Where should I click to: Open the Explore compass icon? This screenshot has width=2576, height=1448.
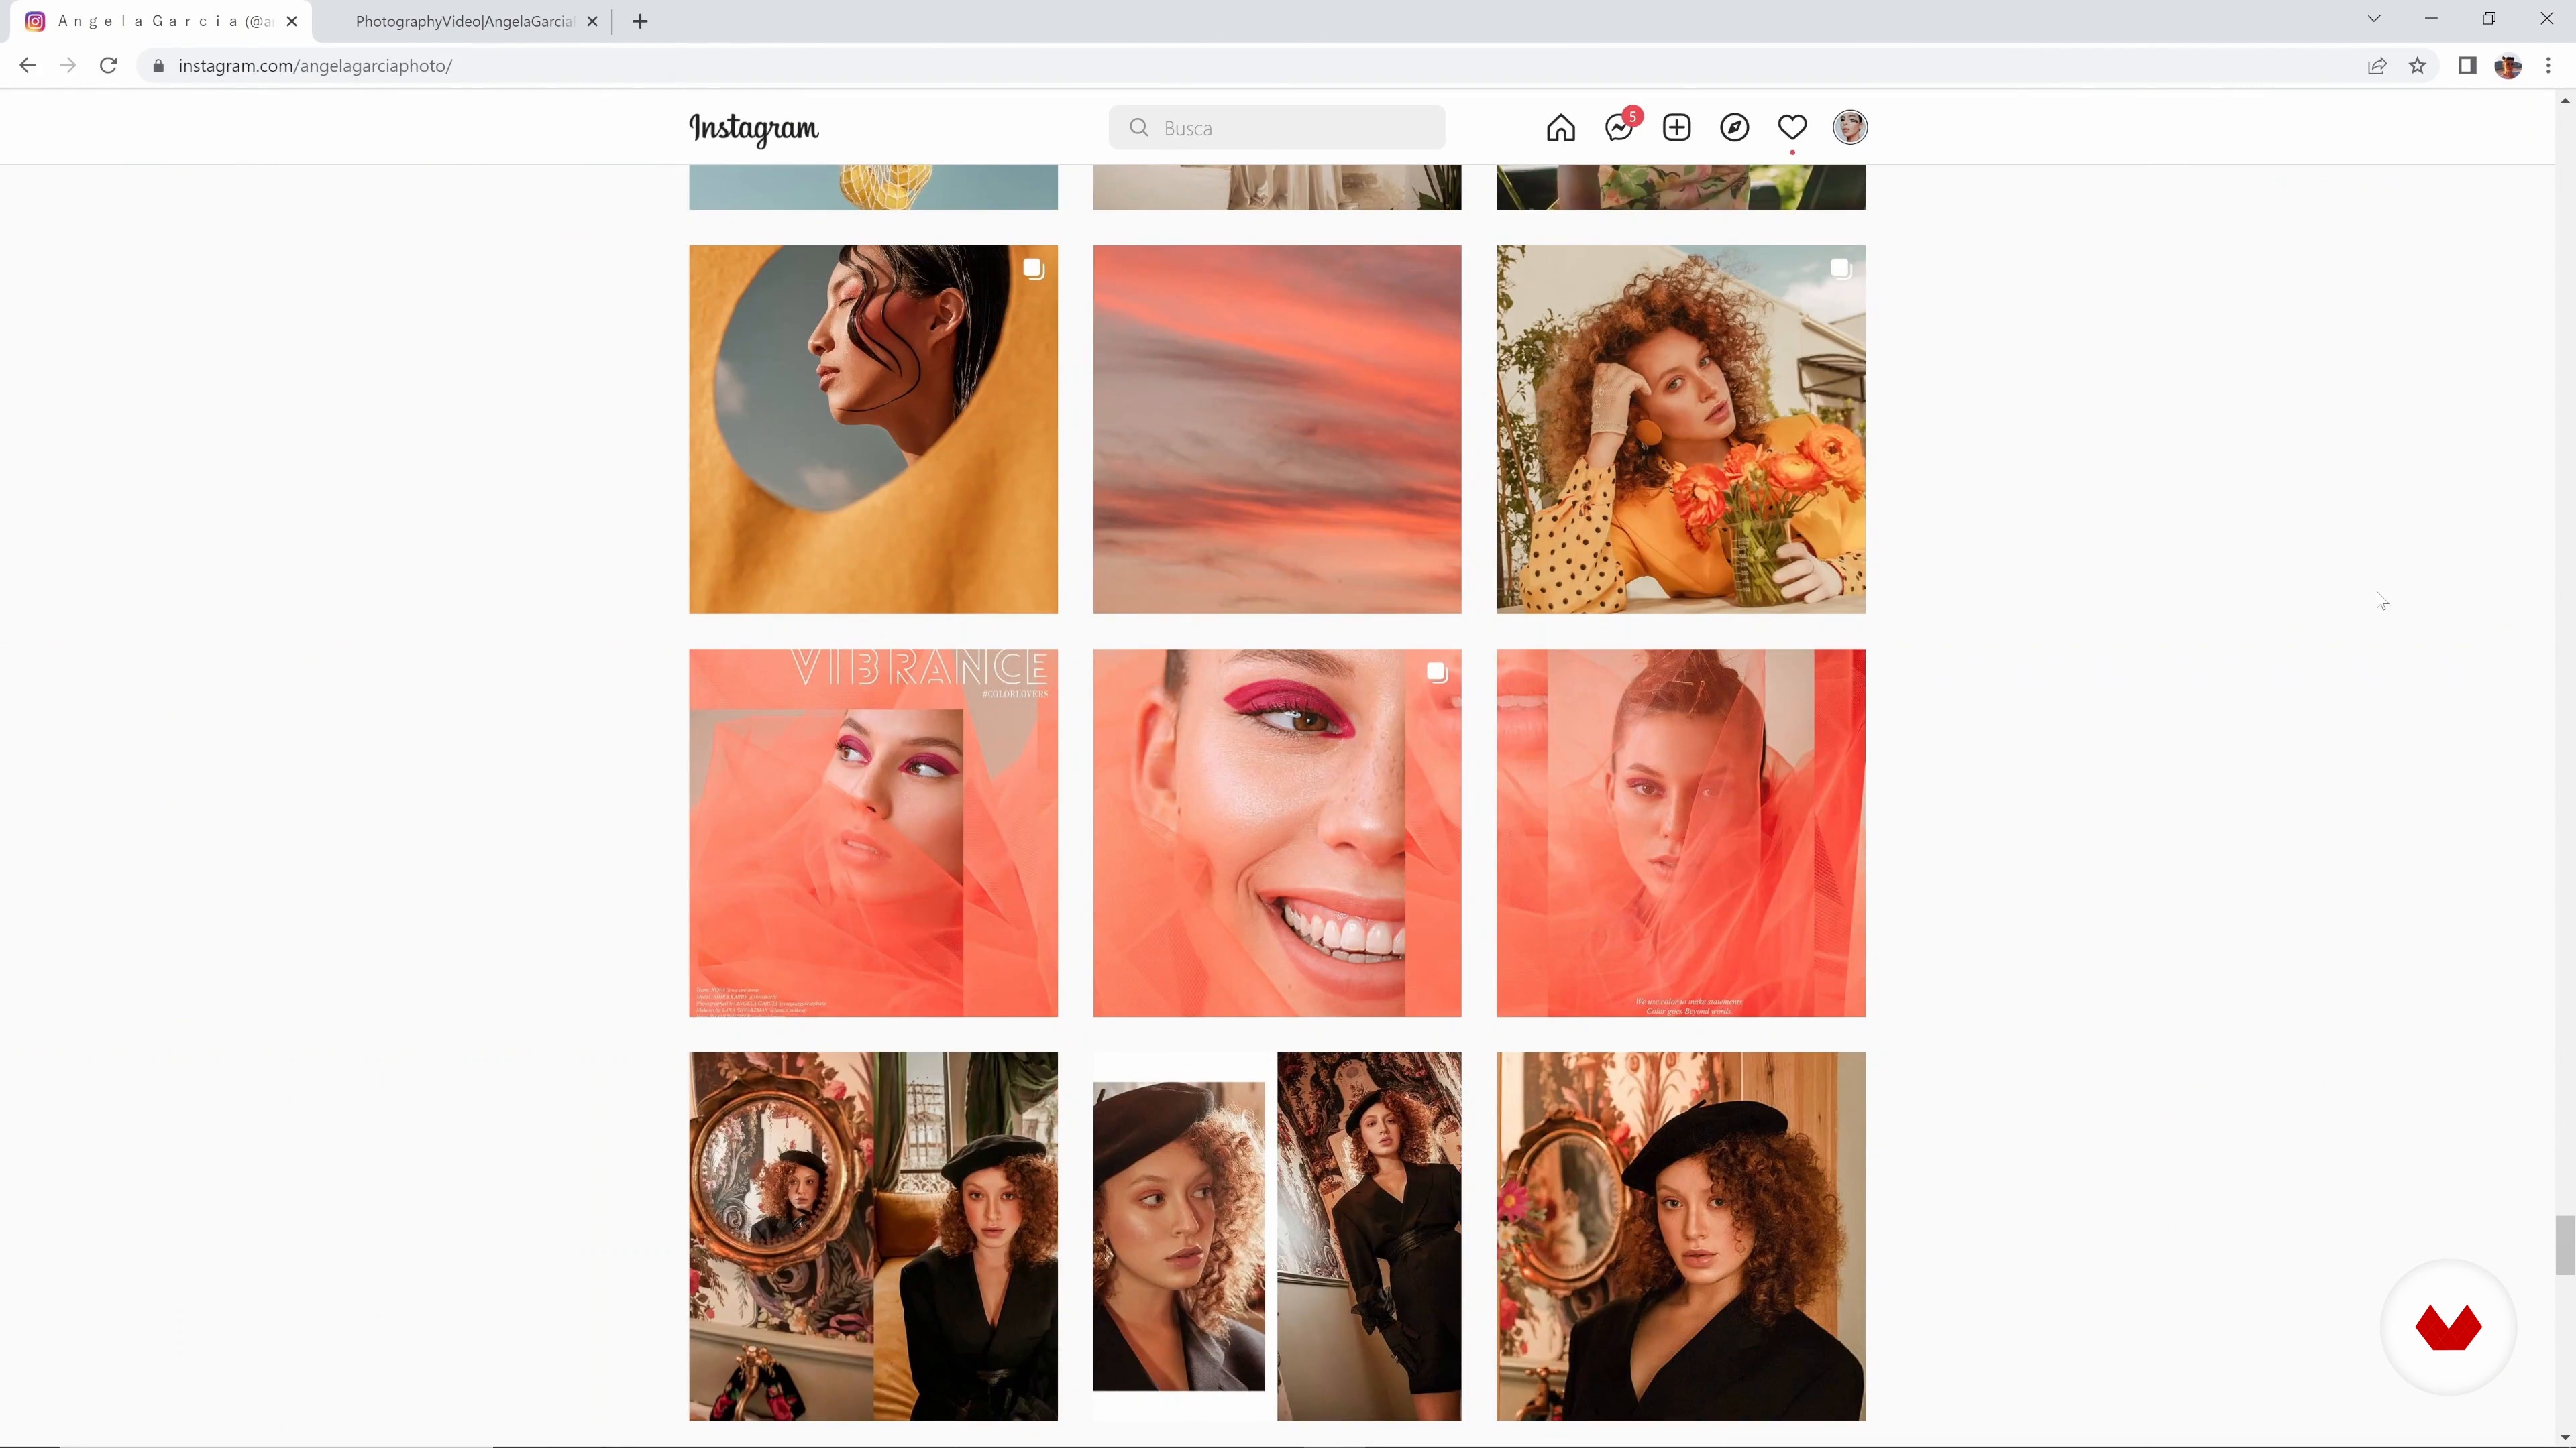(x=1734, y=128)
